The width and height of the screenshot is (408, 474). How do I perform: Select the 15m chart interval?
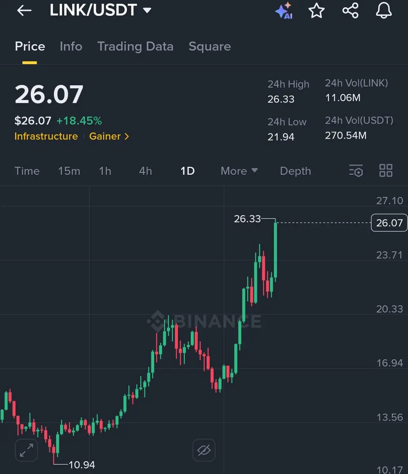point(69,171)
